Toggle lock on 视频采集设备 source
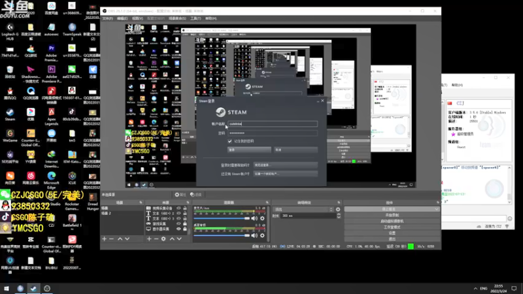Viewport: 523px width, 294px height. tap(185, 208)
